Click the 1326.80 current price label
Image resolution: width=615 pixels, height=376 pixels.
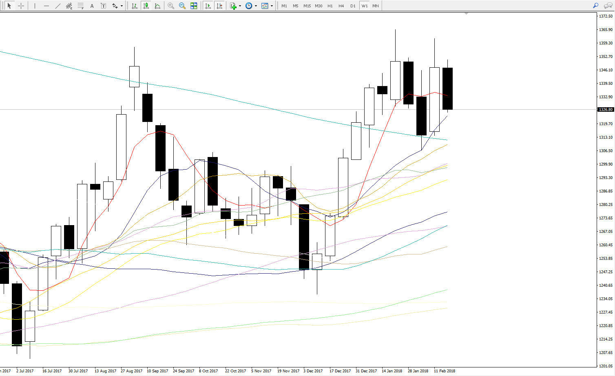pos(606,110)
